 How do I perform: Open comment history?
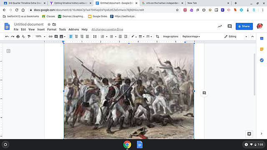(x=229, y=26)
